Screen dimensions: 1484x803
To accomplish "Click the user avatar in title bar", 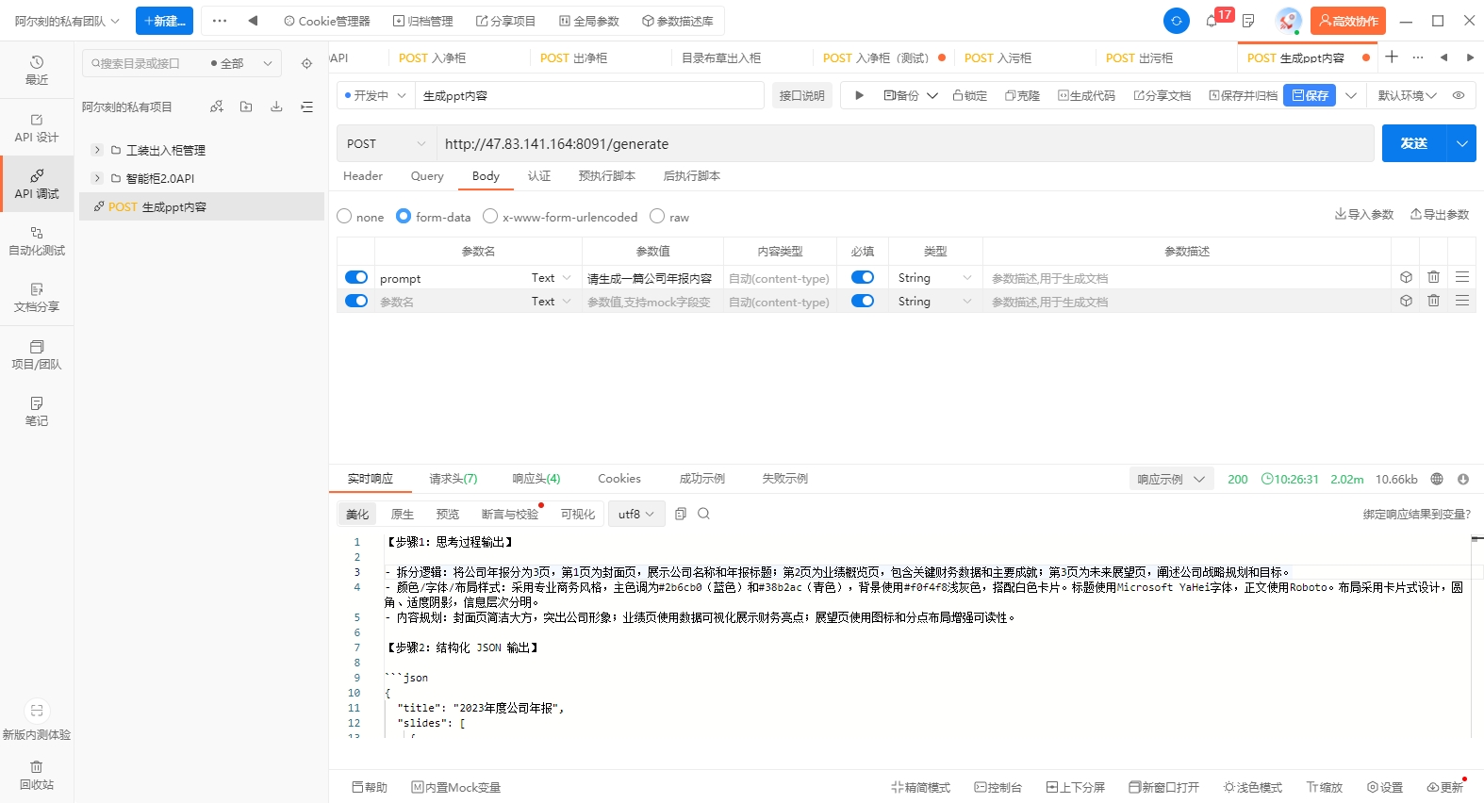I will [1288, 21].
